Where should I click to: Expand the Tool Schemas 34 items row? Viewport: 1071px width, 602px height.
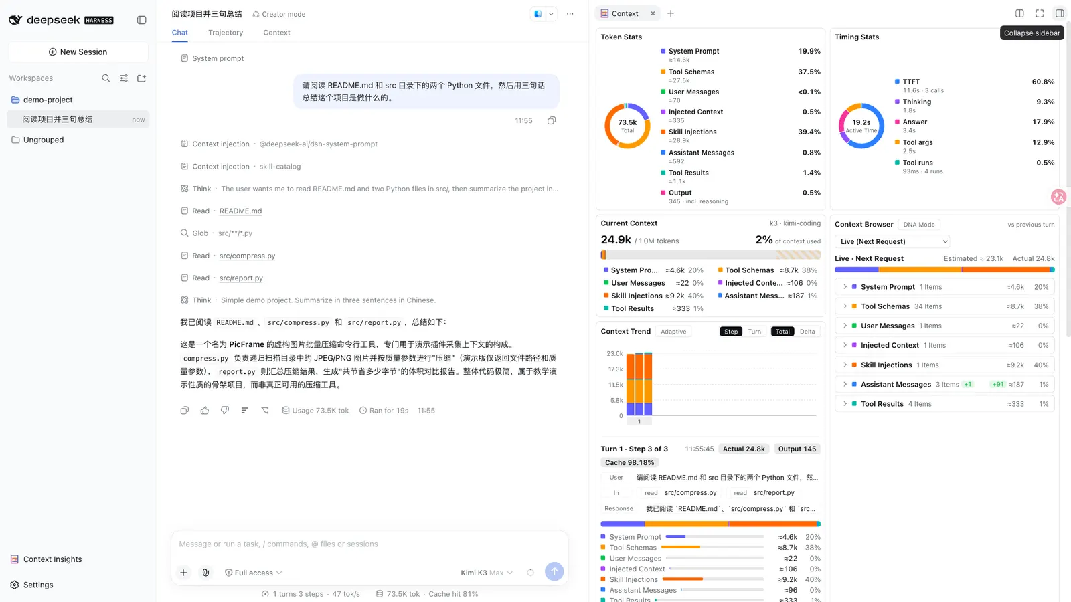pos(944,306)
